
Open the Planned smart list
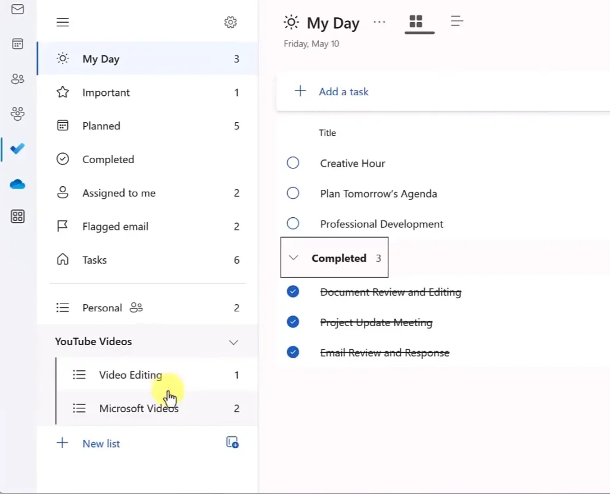click(101, 126)
